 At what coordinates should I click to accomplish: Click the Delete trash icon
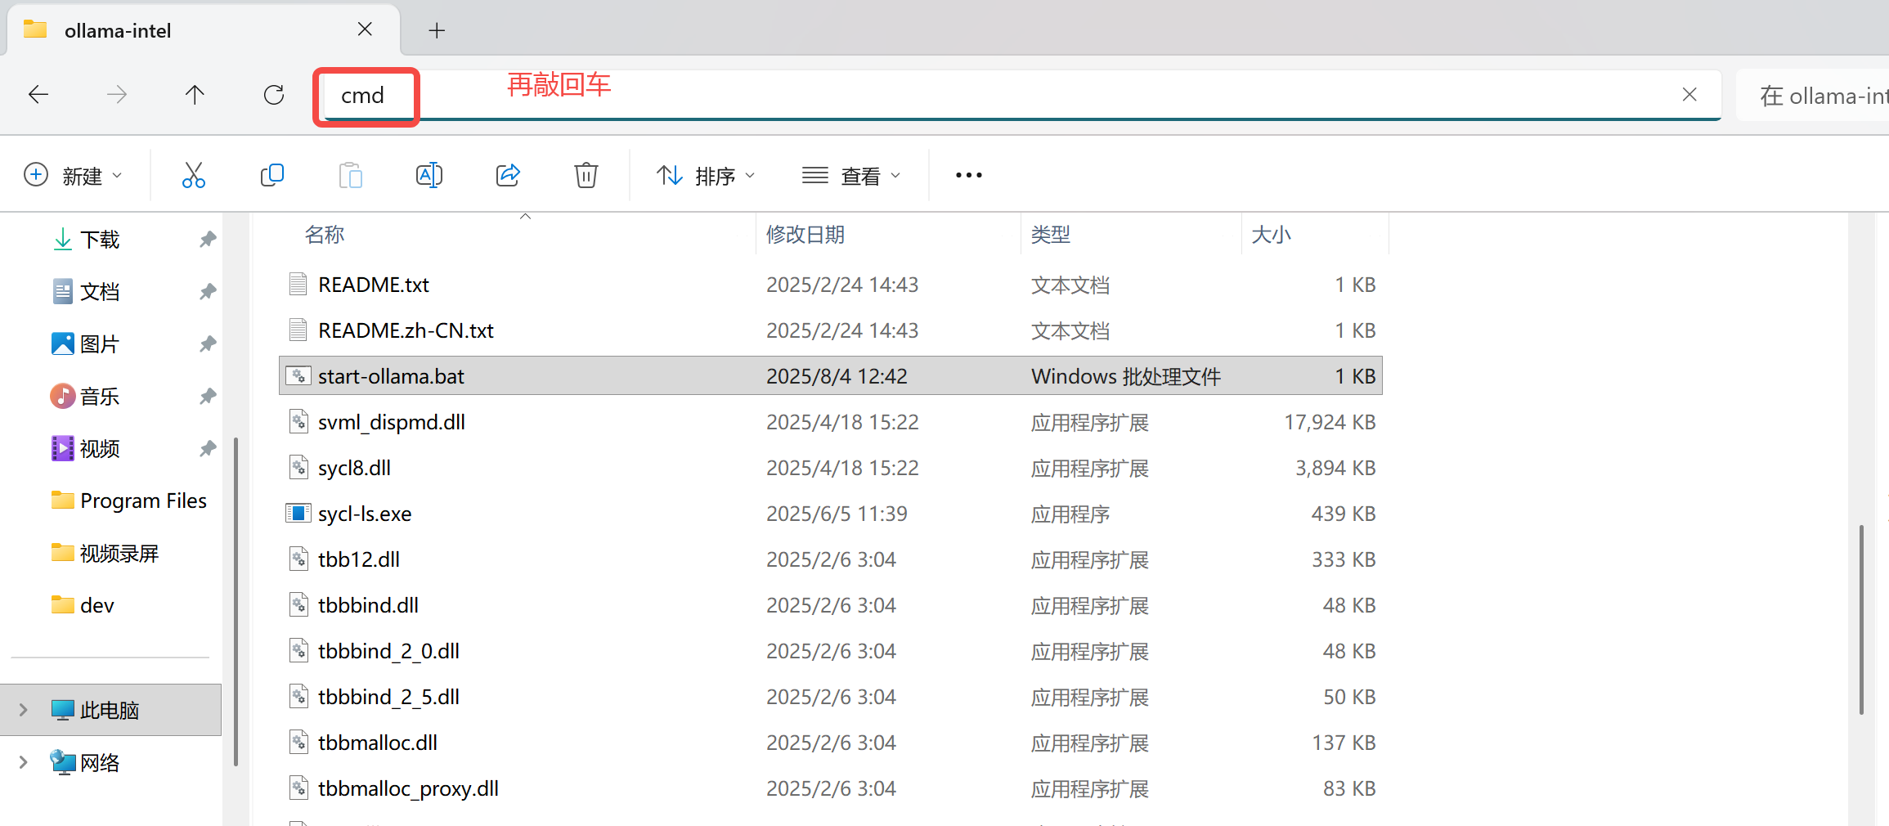(x=586, y=175)
